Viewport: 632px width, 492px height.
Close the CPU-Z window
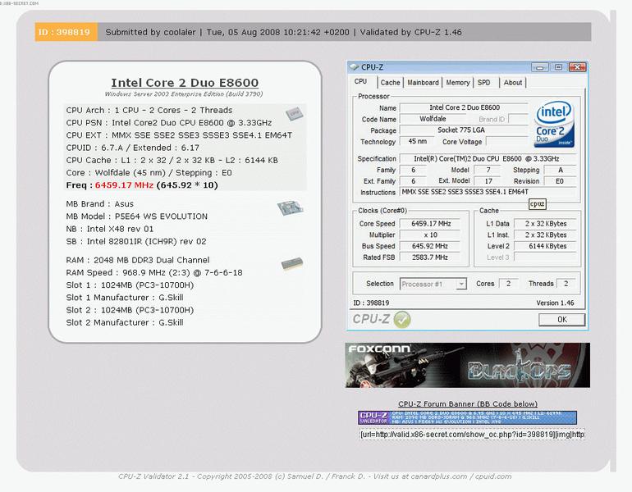[x=577, y=67]
